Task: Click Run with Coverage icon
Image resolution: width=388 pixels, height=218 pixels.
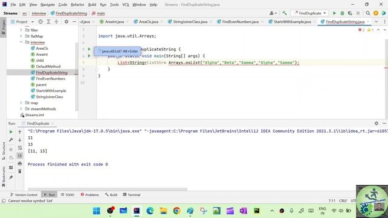Action: pos(350,13)
